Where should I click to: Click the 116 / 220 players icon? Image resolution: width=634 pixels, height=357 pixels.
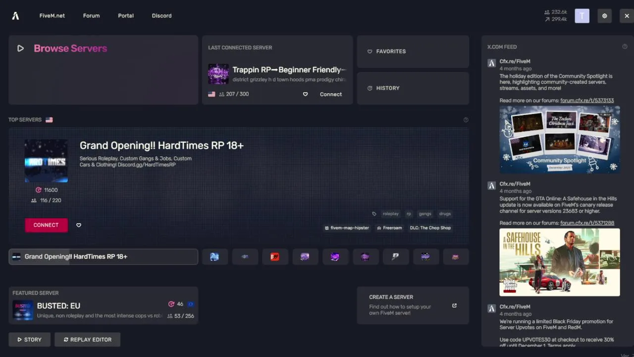[34, 200]
